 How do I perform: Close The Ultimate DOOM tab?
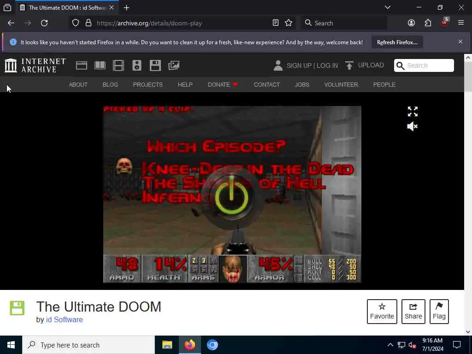[112, 8]
